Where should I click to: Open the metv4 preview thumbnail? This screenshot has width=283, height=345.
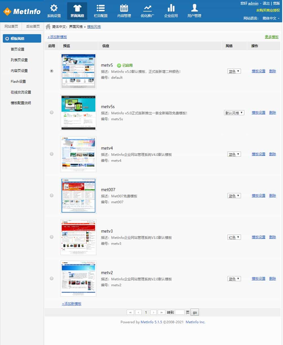(78, 154)
